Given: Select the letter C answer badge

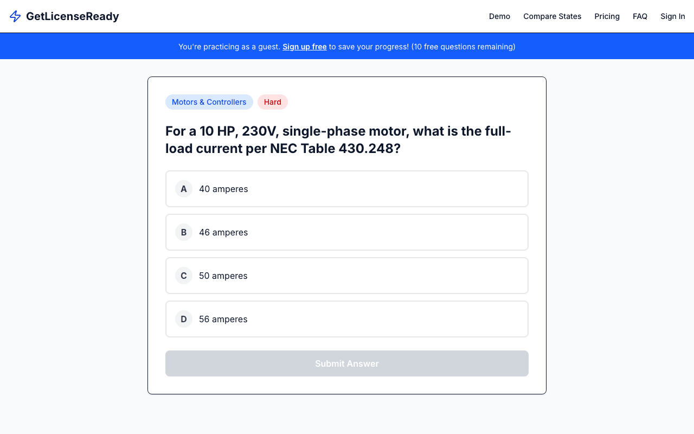Looking at the screenshot, I should point(184,276).
